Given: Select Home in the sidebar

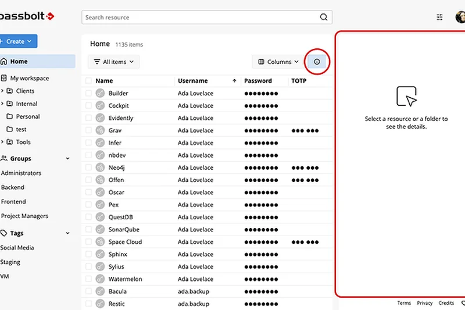Looking at the screenshot, I should click(x=37, y=62).
